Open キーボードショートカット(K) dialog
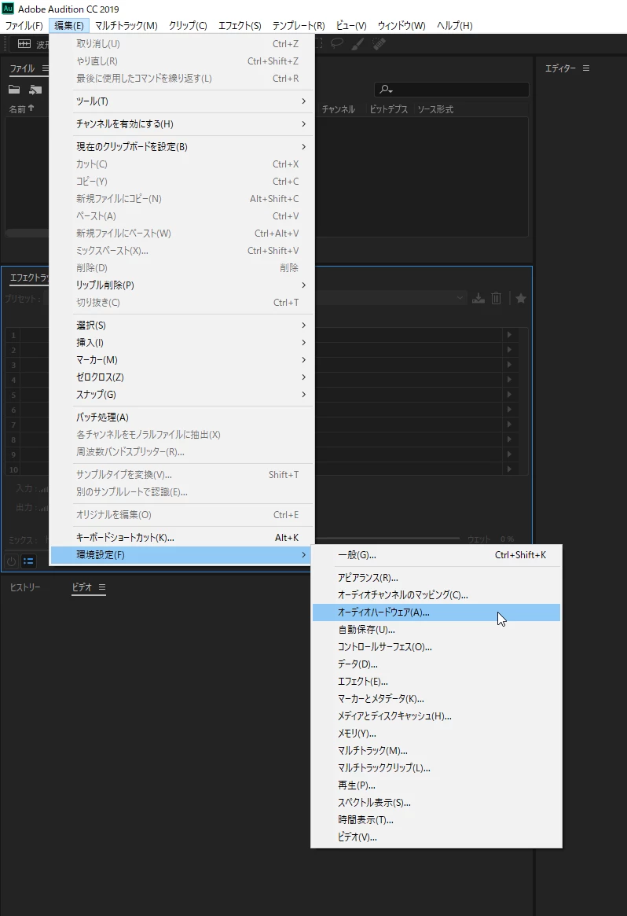This screenshot has width=627, height=916. point(181,538)
